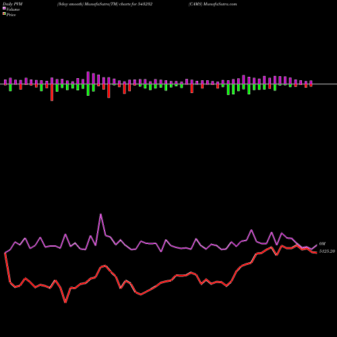Screen dimensions: 337x337
Task: Click the '0M' volume value label
Action: point(322,244)
